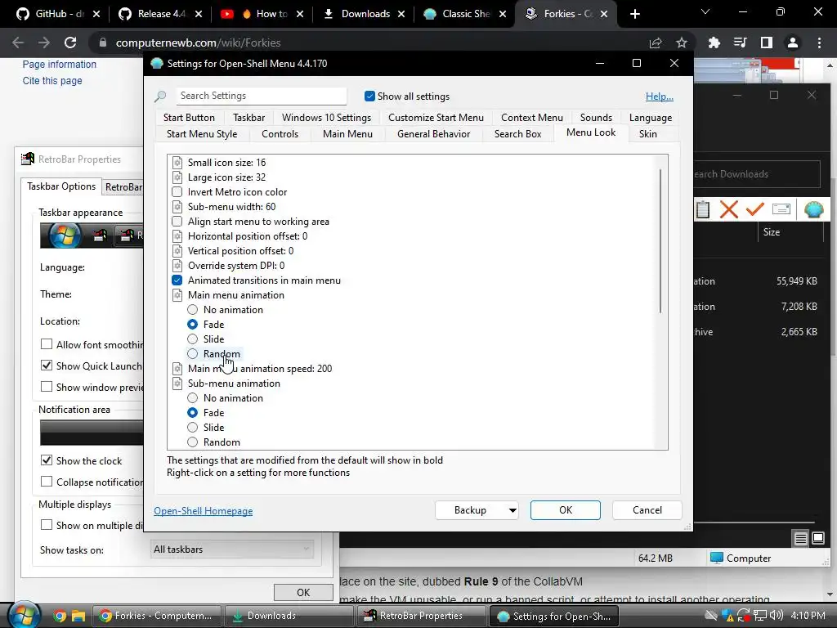Click the Downloads taskbar button

pyautogui.click(x=289, y=616)
